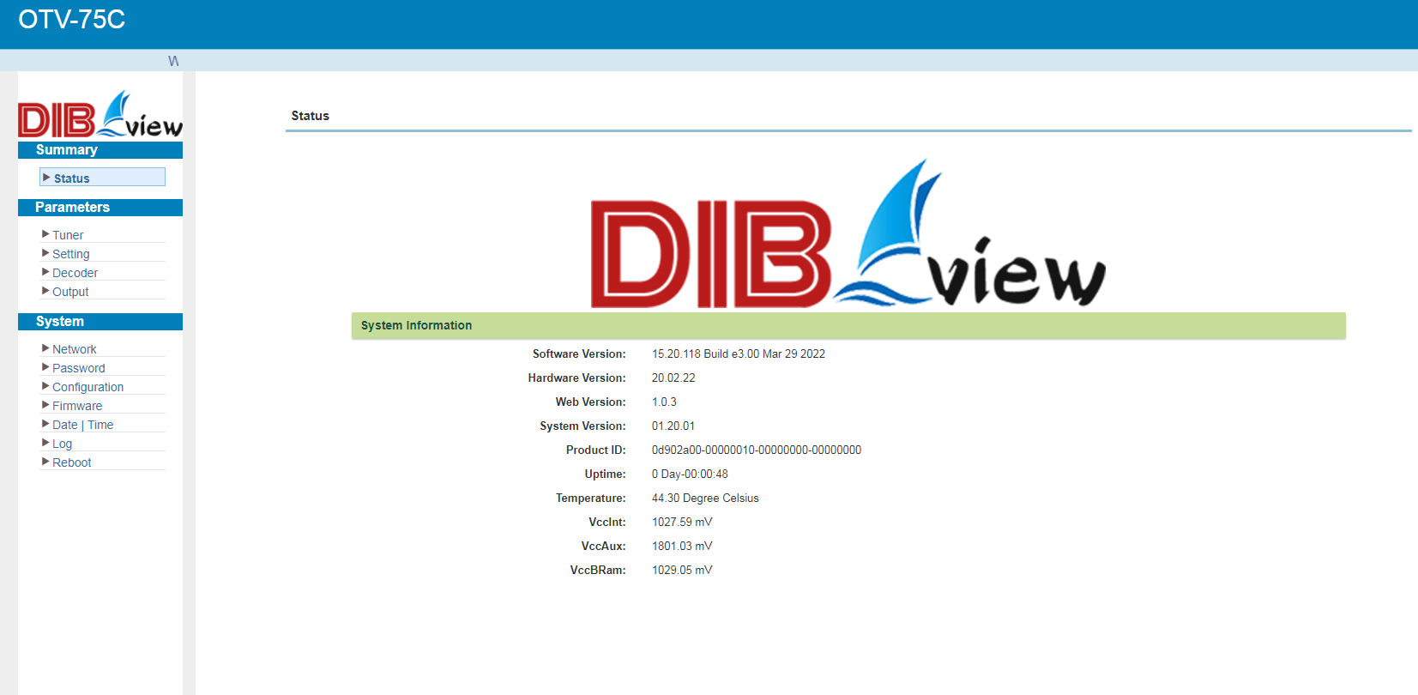Click arrow icon beside Firmware

[x=45, y=405]
